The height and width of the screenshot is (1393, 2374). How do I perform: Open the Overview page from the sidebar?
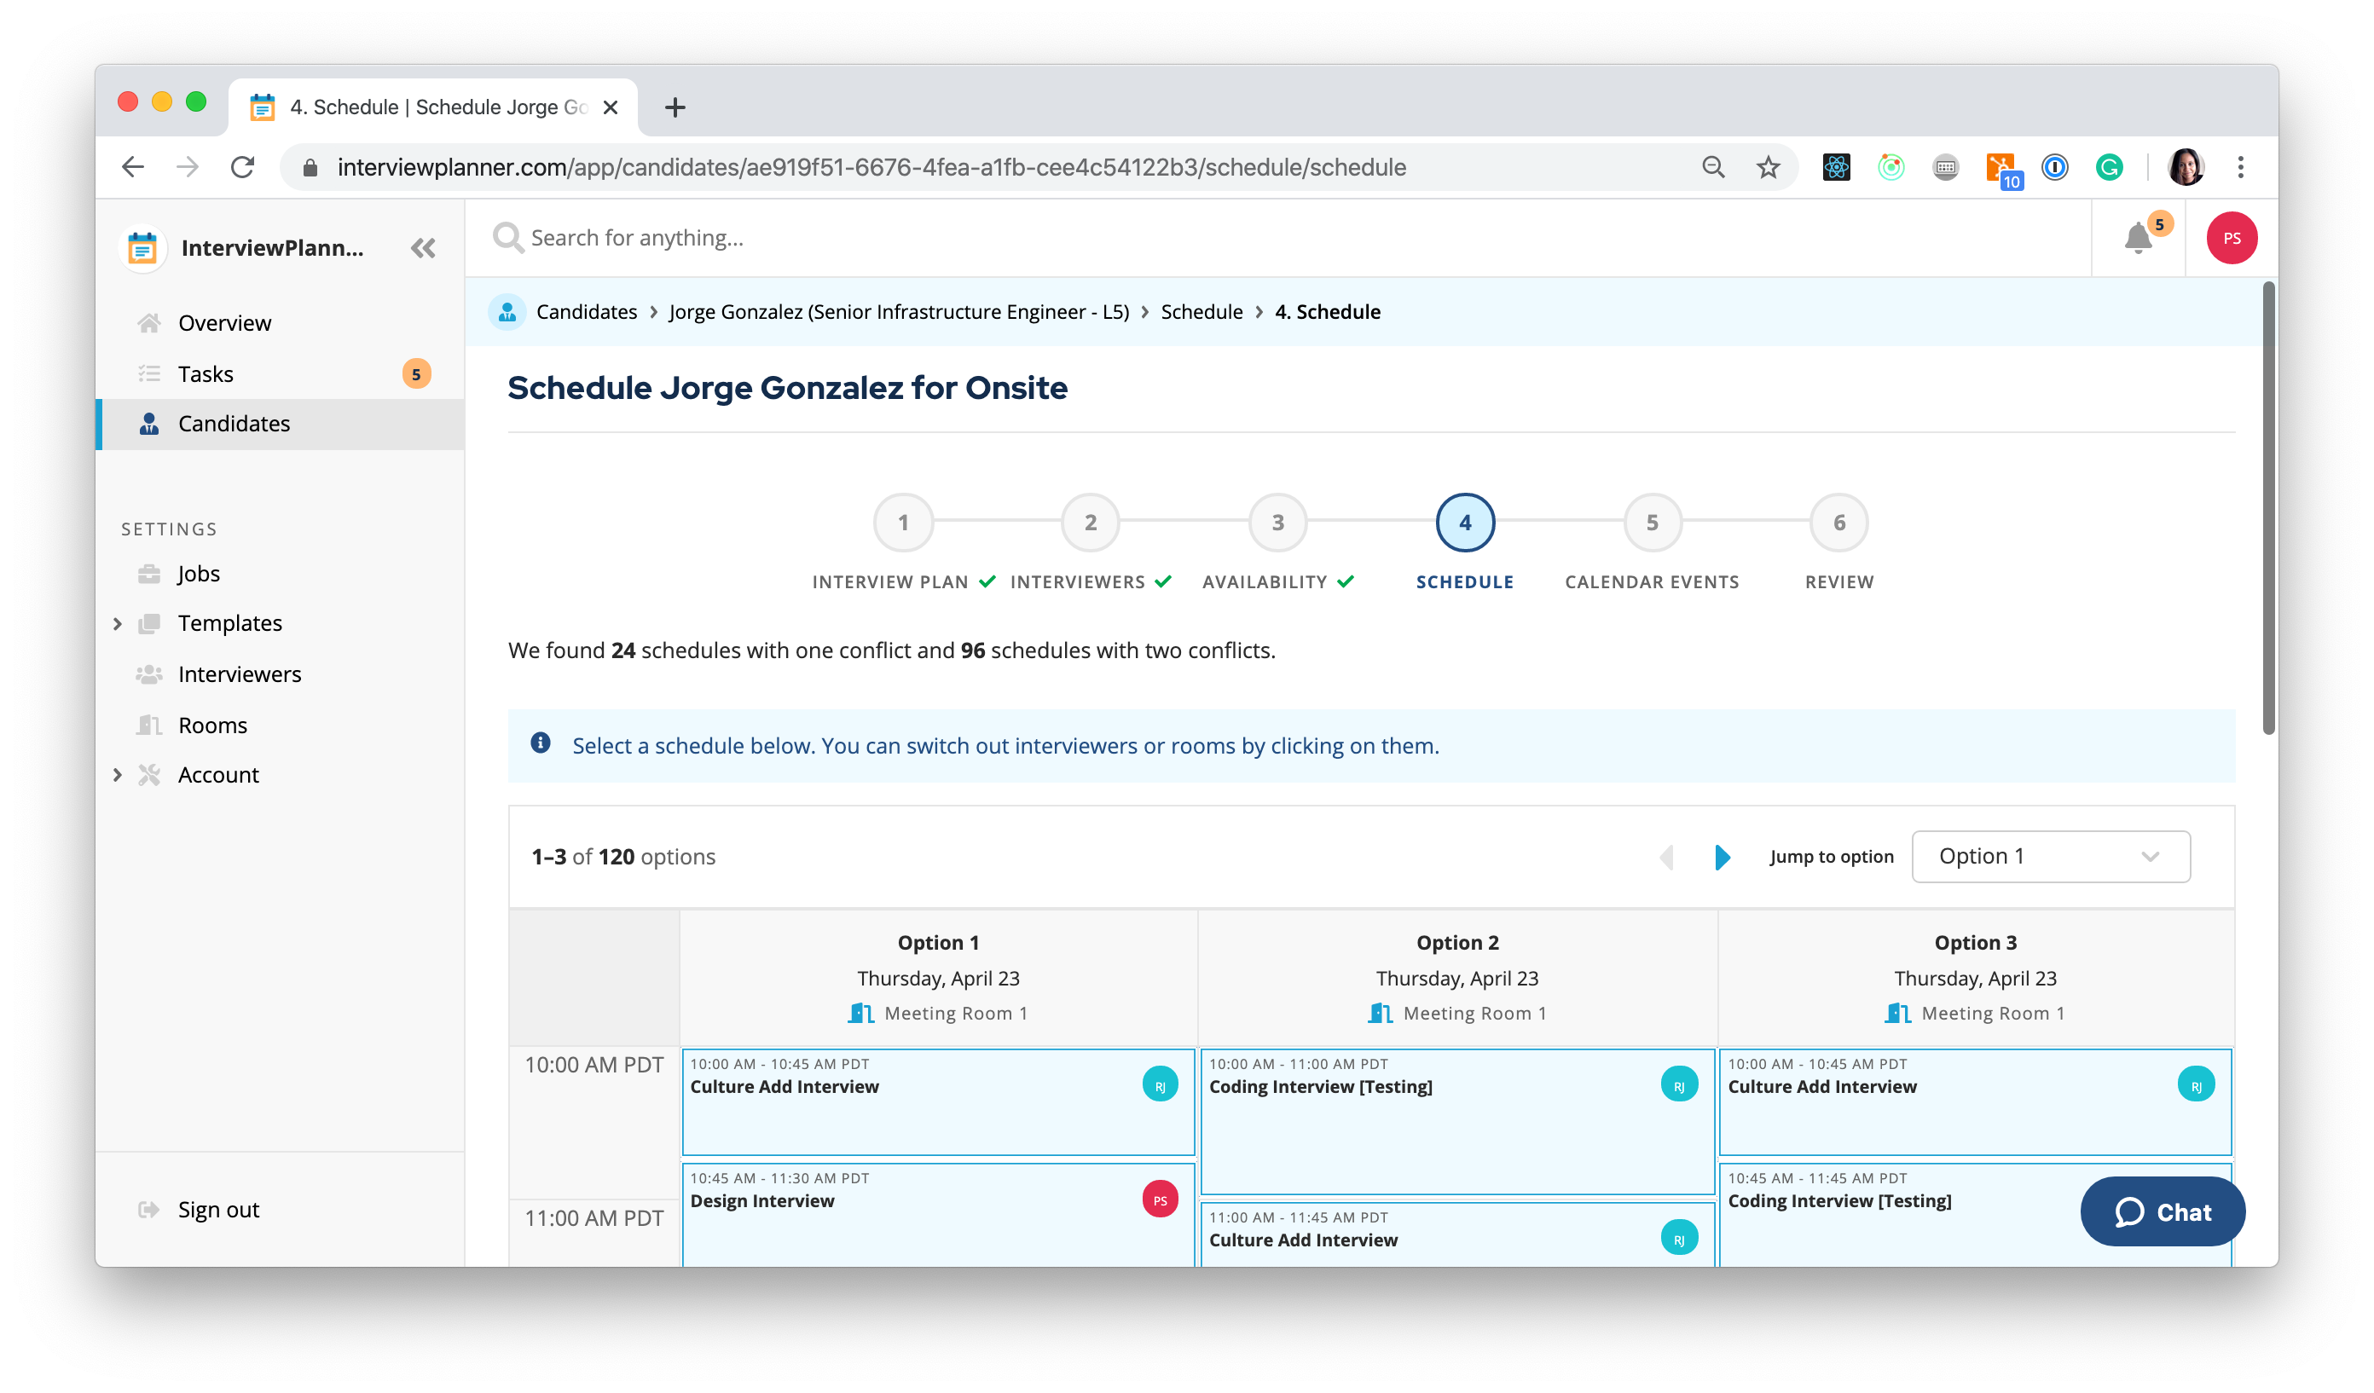point(224,322)
